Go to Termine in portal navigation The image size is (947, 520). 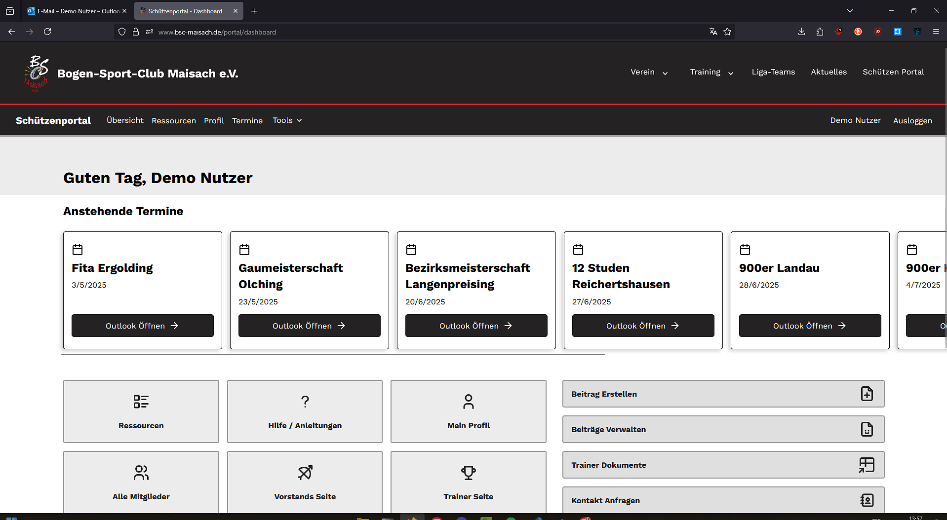click(247, 120)
